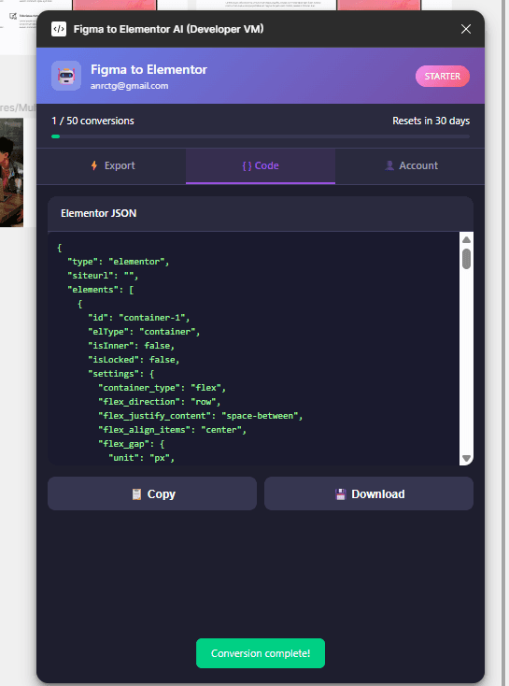
Task: Close the Figma to Elementor AI dialog
Action: 466,29
